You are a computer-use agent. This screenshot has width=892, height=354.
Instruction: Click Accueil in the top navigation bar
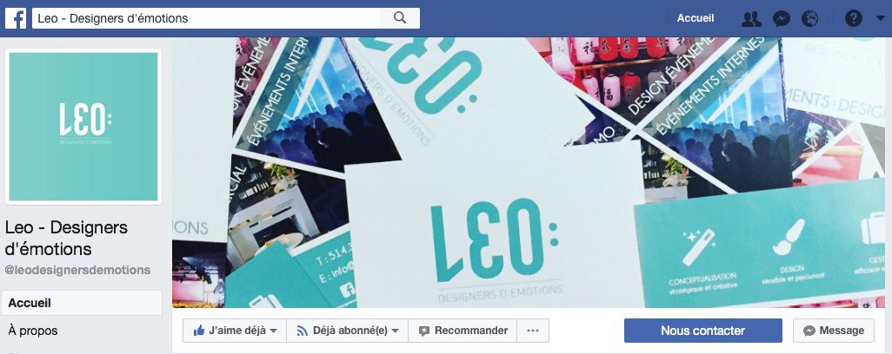click(696, 18)
